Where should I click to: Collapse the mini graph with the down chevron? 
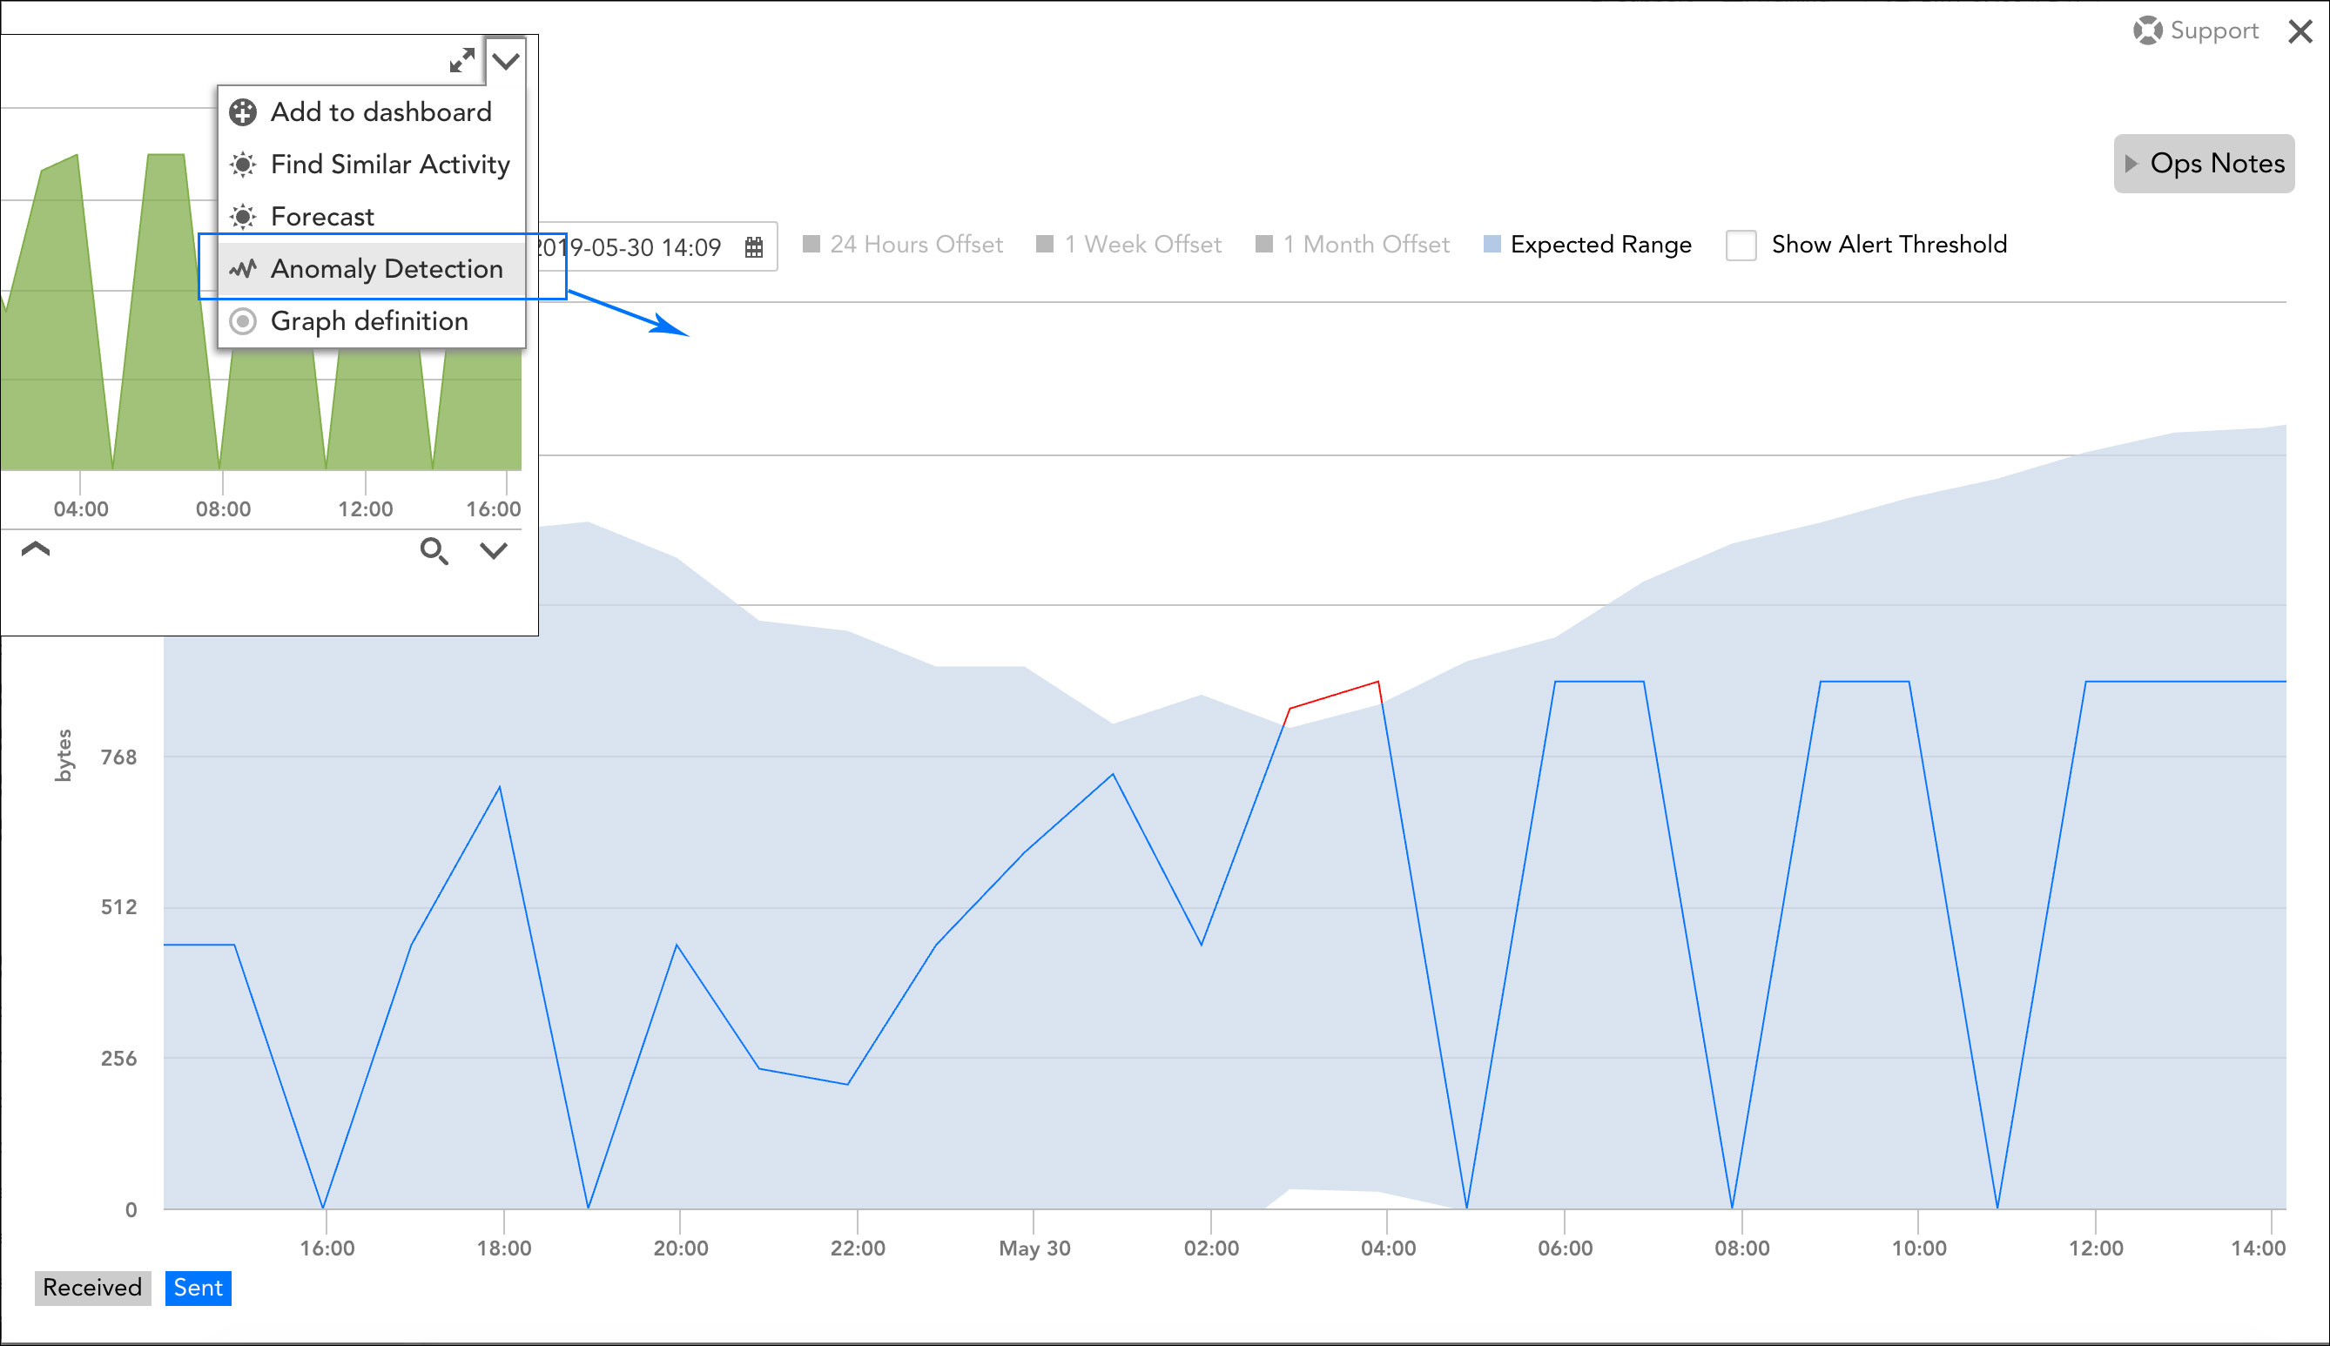pos(494,551)
